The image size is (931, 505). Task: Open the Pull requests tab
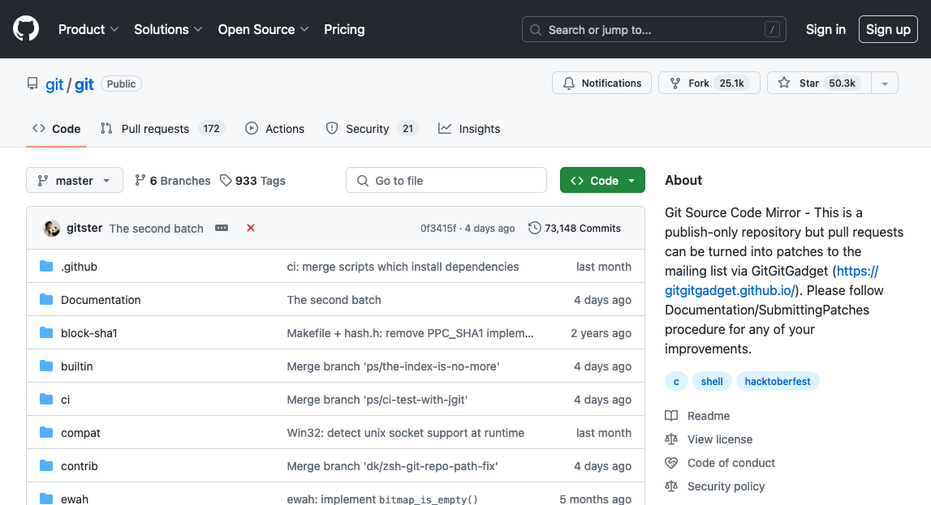(x=162, y=129)
